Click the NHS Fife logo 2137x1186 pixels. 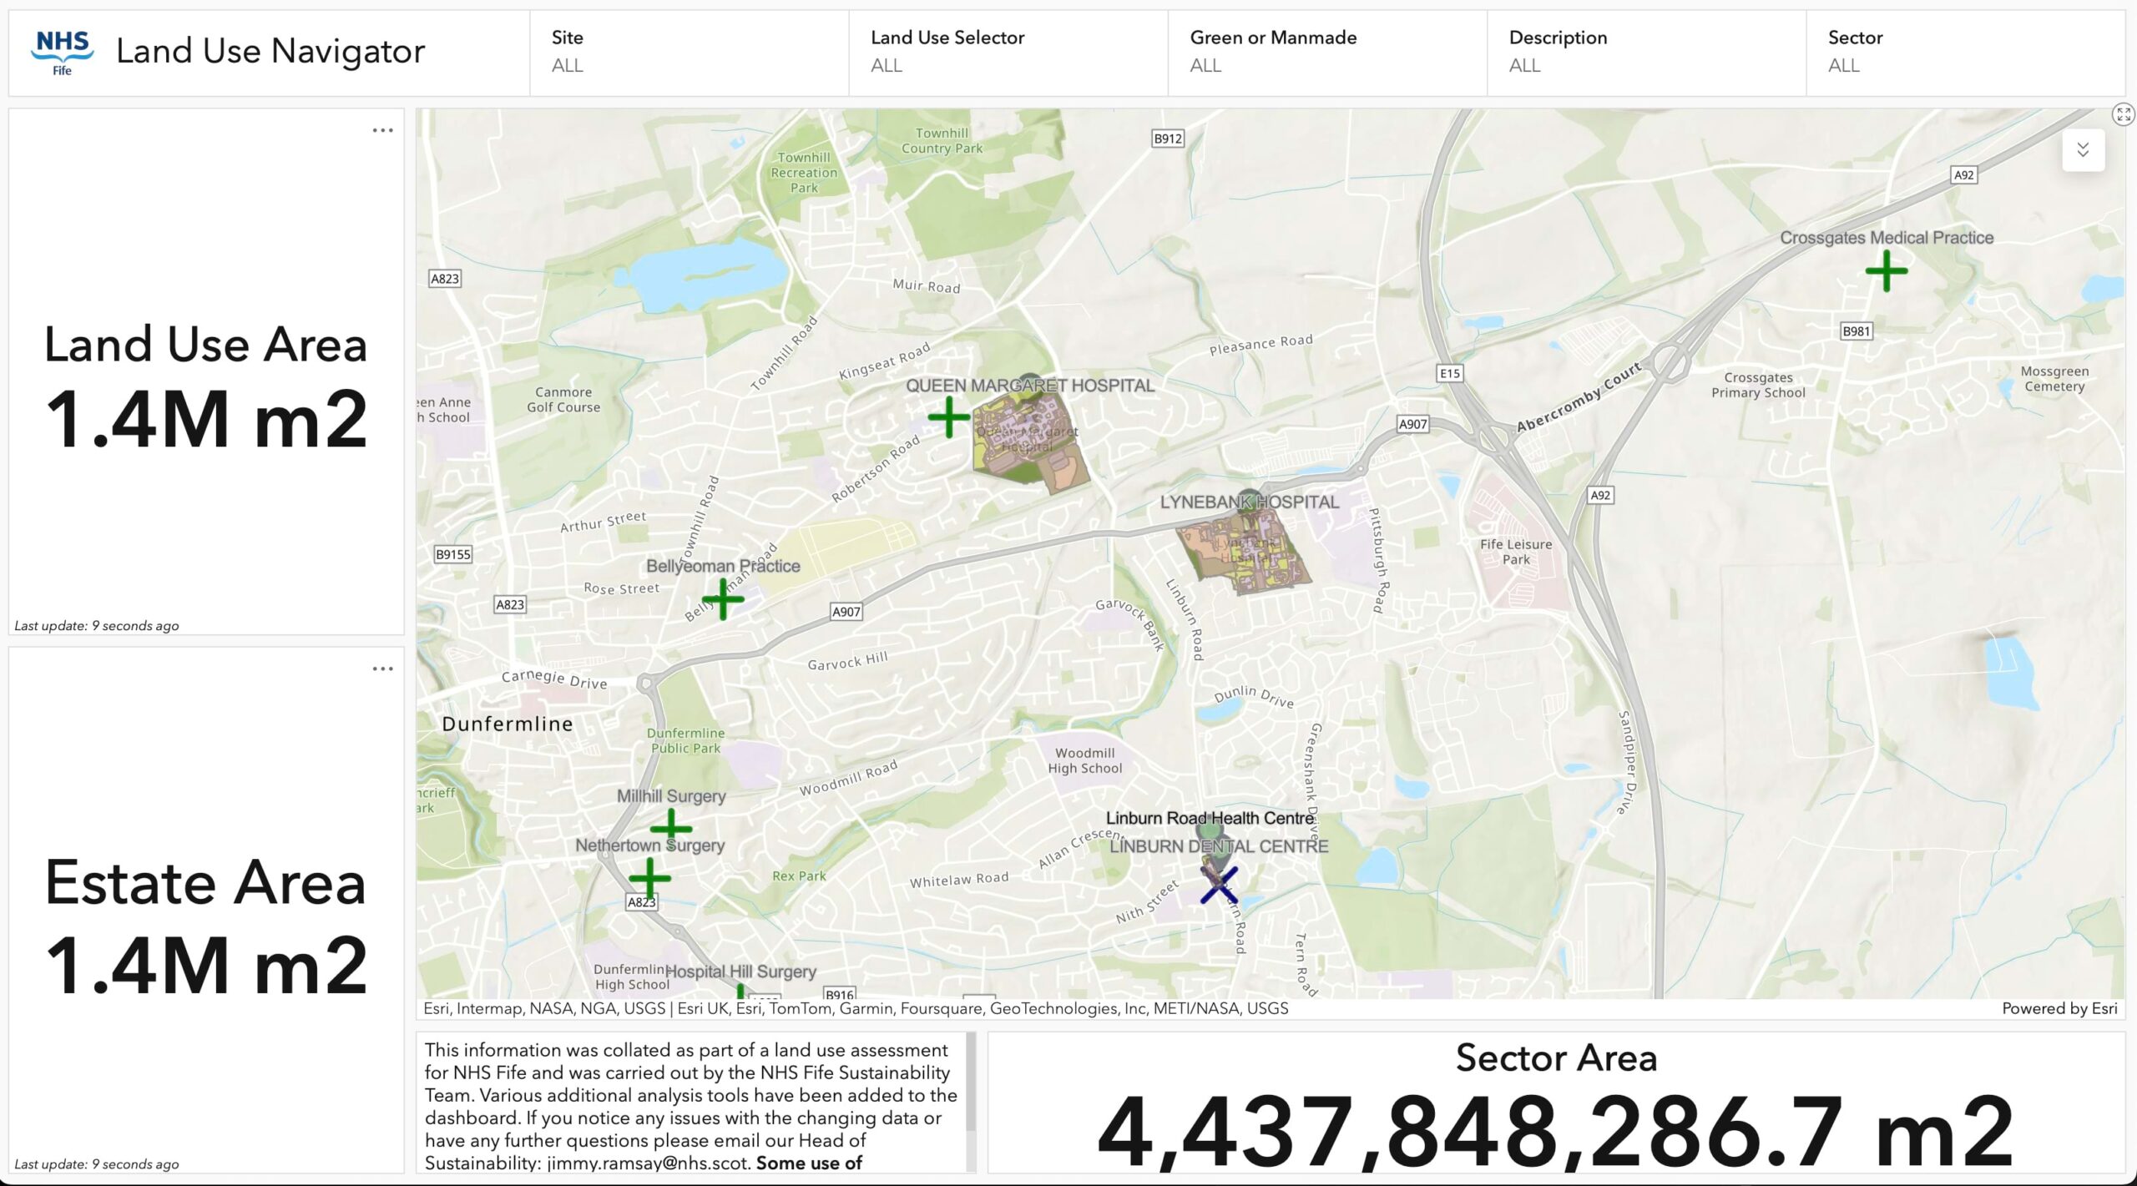pos(63,52)
